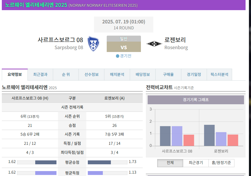Click the 5승 6무 2패 record

click(x=30, y=134)
